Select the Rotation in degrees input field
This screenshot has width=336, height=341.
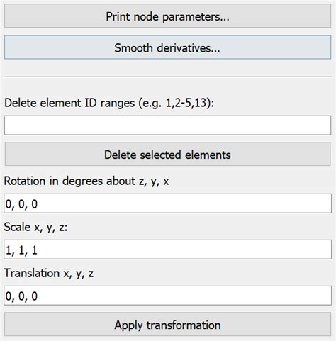coord(167,203)
